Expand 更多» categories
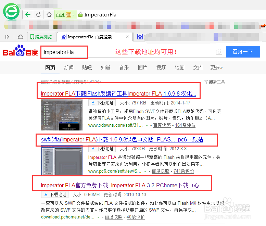Image resolution: width=266 pixels, height=226 pixels. click(216, 67)
